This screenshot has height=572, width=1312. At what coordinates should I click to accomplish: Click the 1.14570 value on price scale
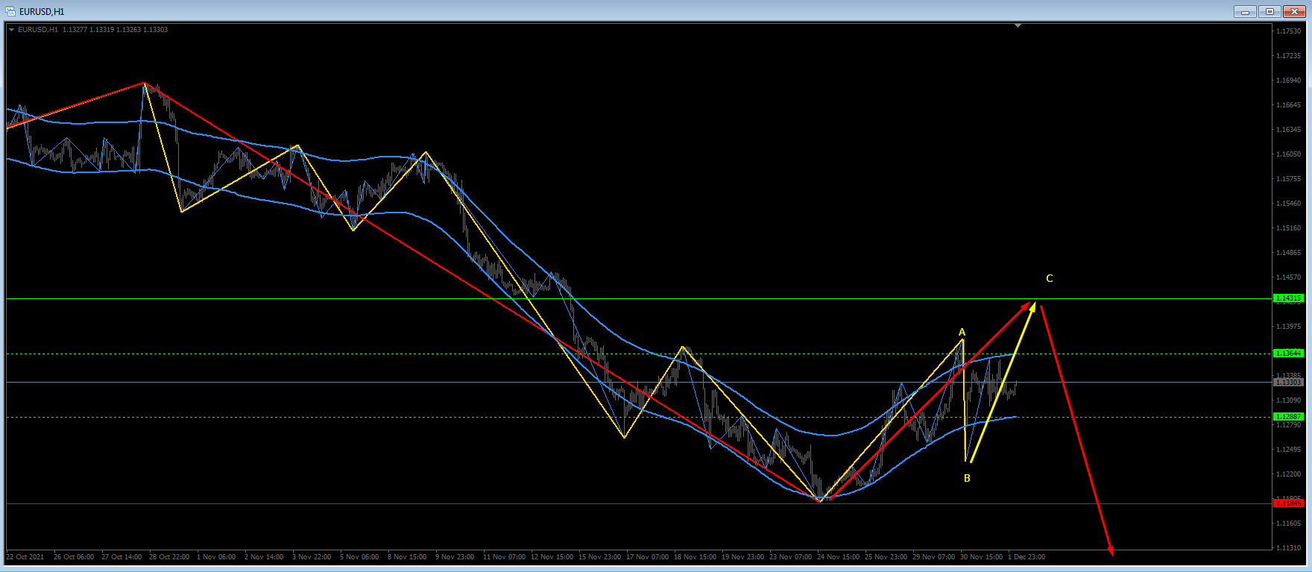click(1289, 277)
